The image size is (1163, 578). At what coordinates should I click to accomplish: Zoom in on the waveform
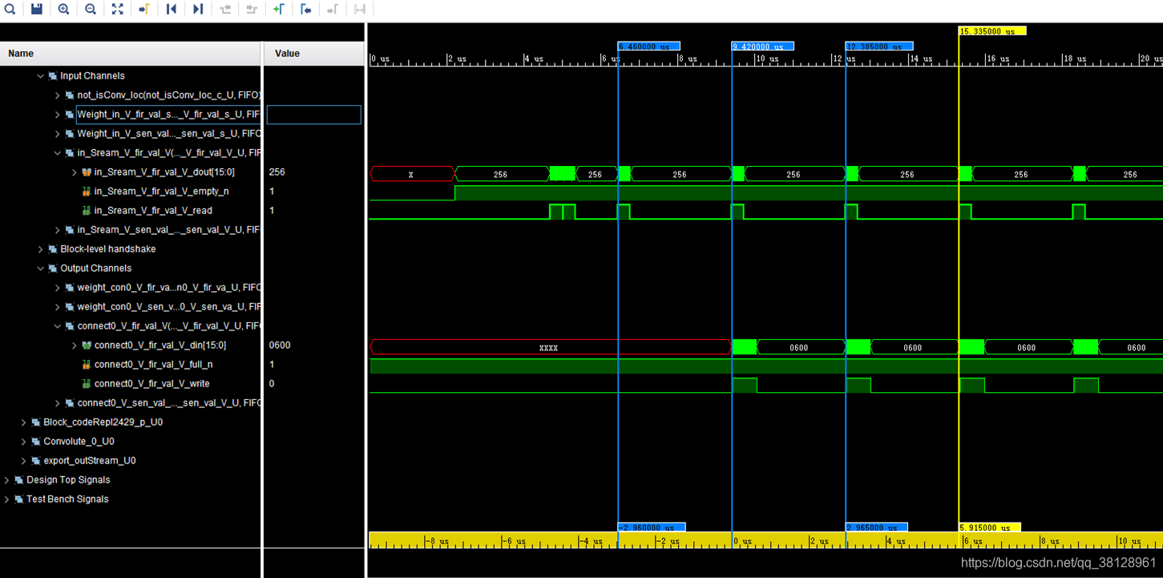(63, 9)
